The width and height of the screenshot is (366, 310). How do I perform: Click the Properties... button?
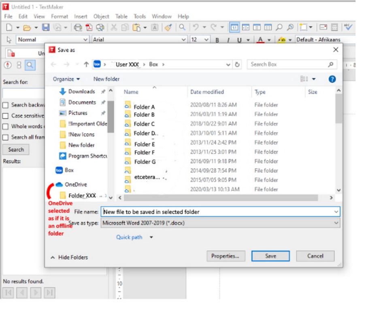225,256
